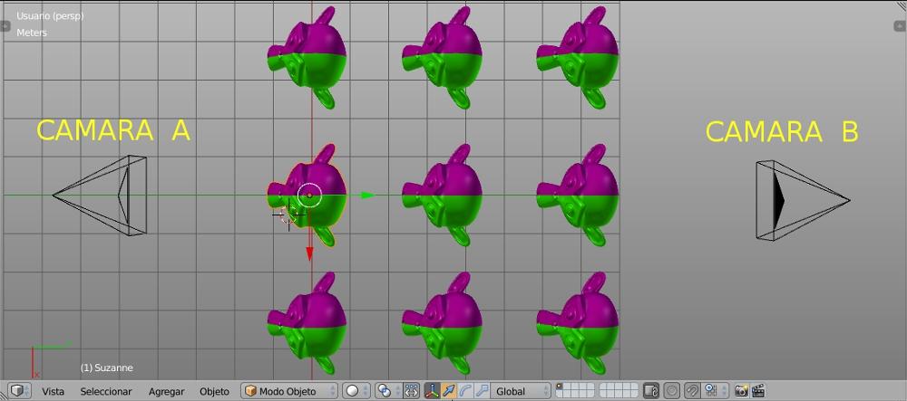Select the camera object under CAMARA B

click(x=803, y=201)
